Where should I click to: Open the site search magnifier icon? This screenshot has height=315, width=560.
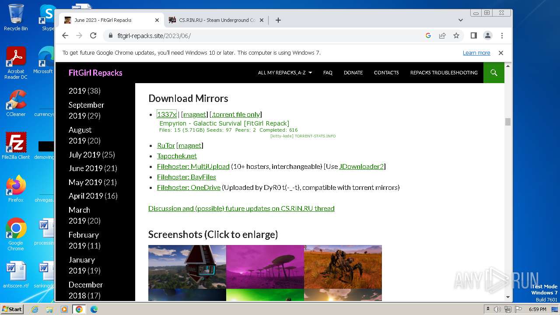[494, 73]
